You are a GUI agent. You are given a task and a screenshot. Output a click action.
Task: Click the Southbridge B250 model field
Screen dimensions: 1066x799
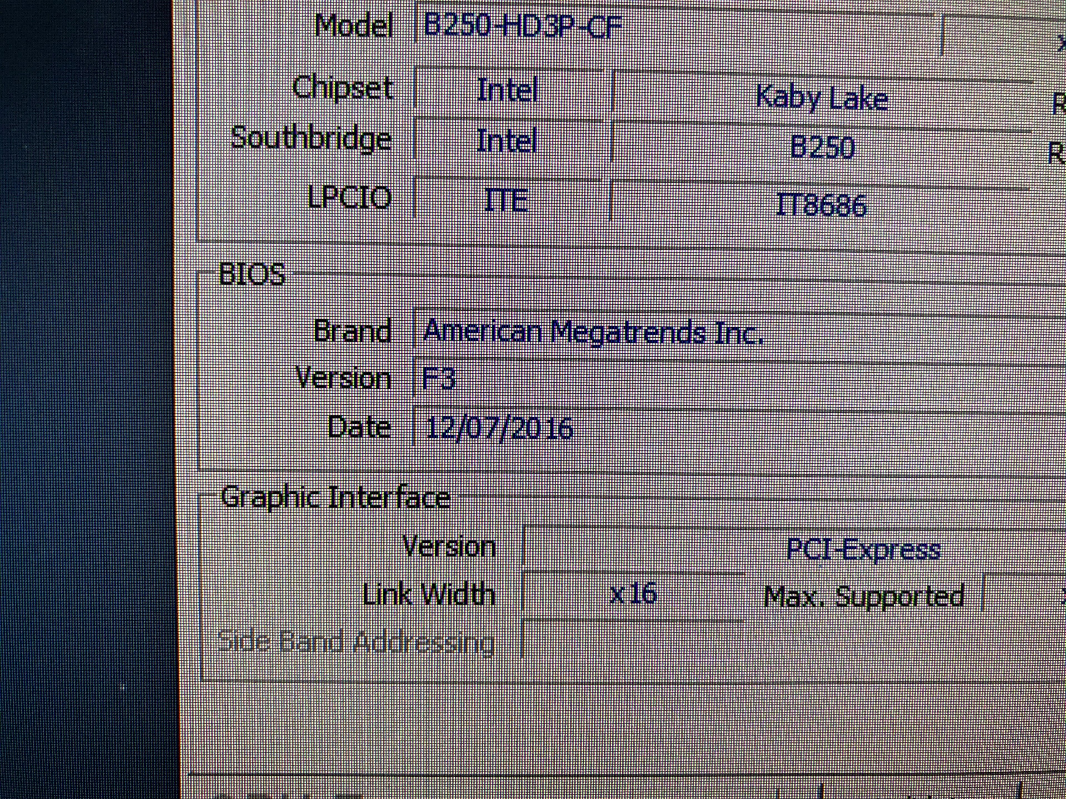[822, 147]
